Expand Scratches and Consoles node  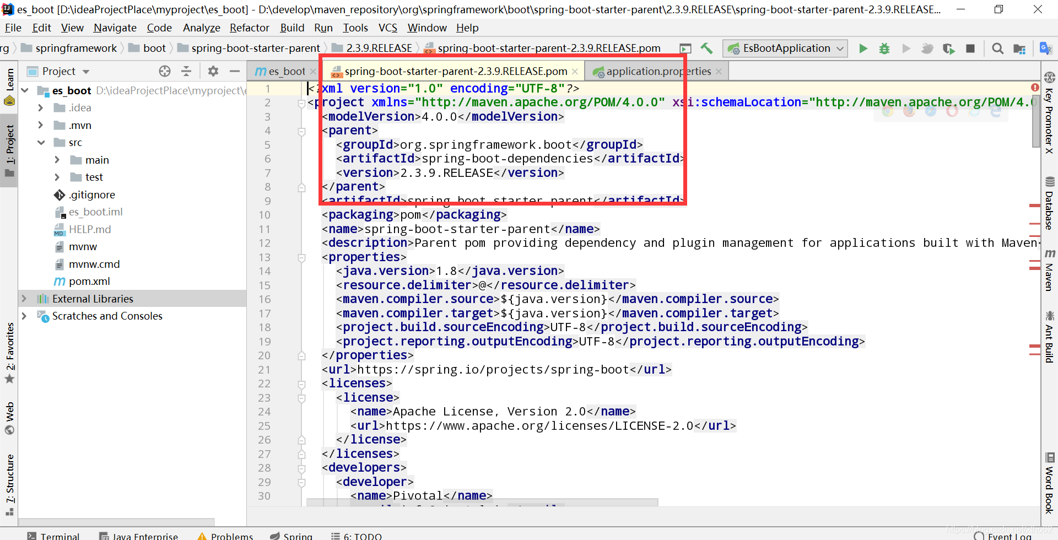point(24,316)
